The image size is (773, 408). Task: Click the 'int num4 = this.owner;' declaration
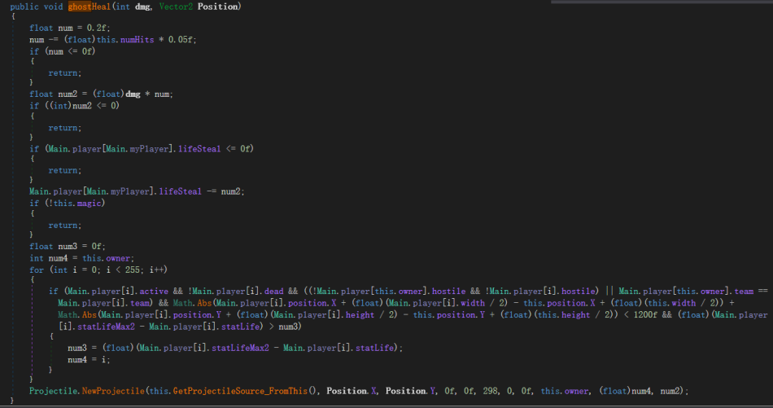pyautogui.click(x=81, y=258)
